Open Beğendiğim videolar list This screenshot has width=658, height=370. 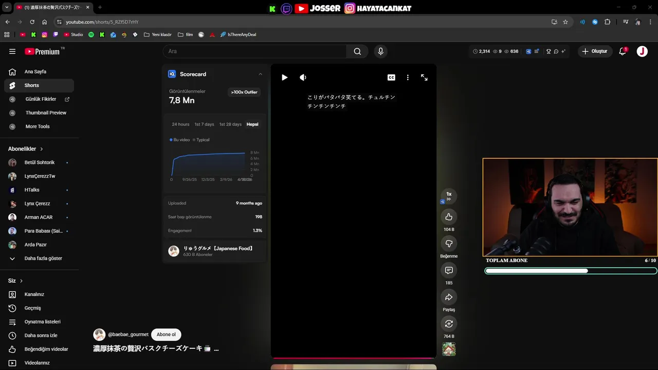[x=40, y=349]
